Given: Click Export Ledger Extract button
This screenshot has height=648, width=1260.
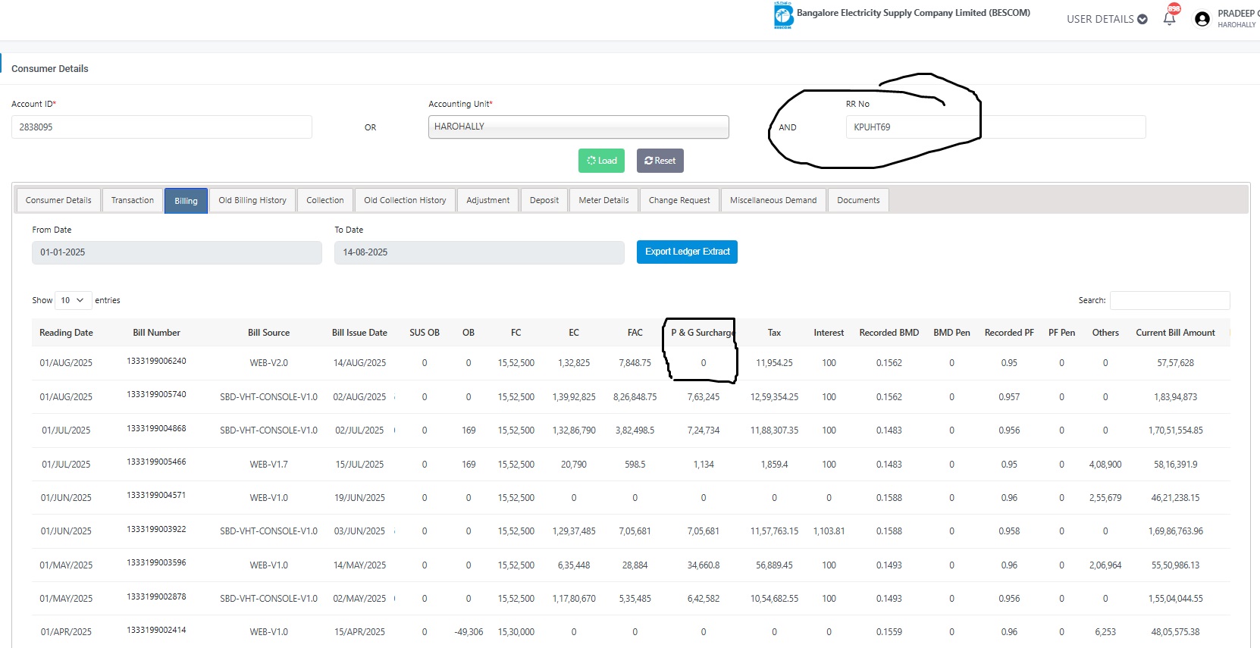Looking at the screenshot, I should coord(687,252).
